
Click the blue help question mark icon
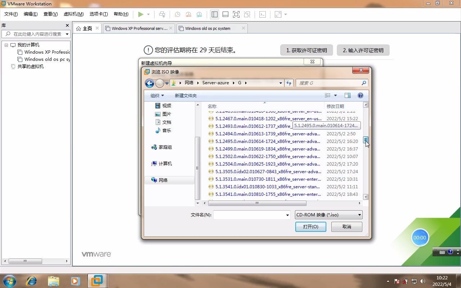tap(361, 95)
